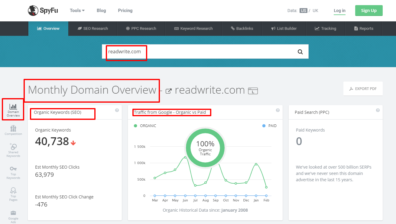Open the Paid Search help tooltip
The height and width of the screenshot is (224, 396).
pyautogui.click(x=378, y=110)
